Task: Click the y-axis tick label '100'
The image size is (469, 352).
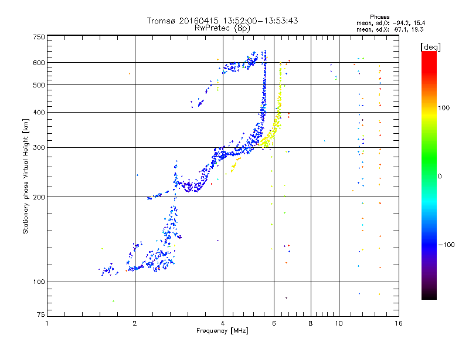Action: tap(39, 282)
